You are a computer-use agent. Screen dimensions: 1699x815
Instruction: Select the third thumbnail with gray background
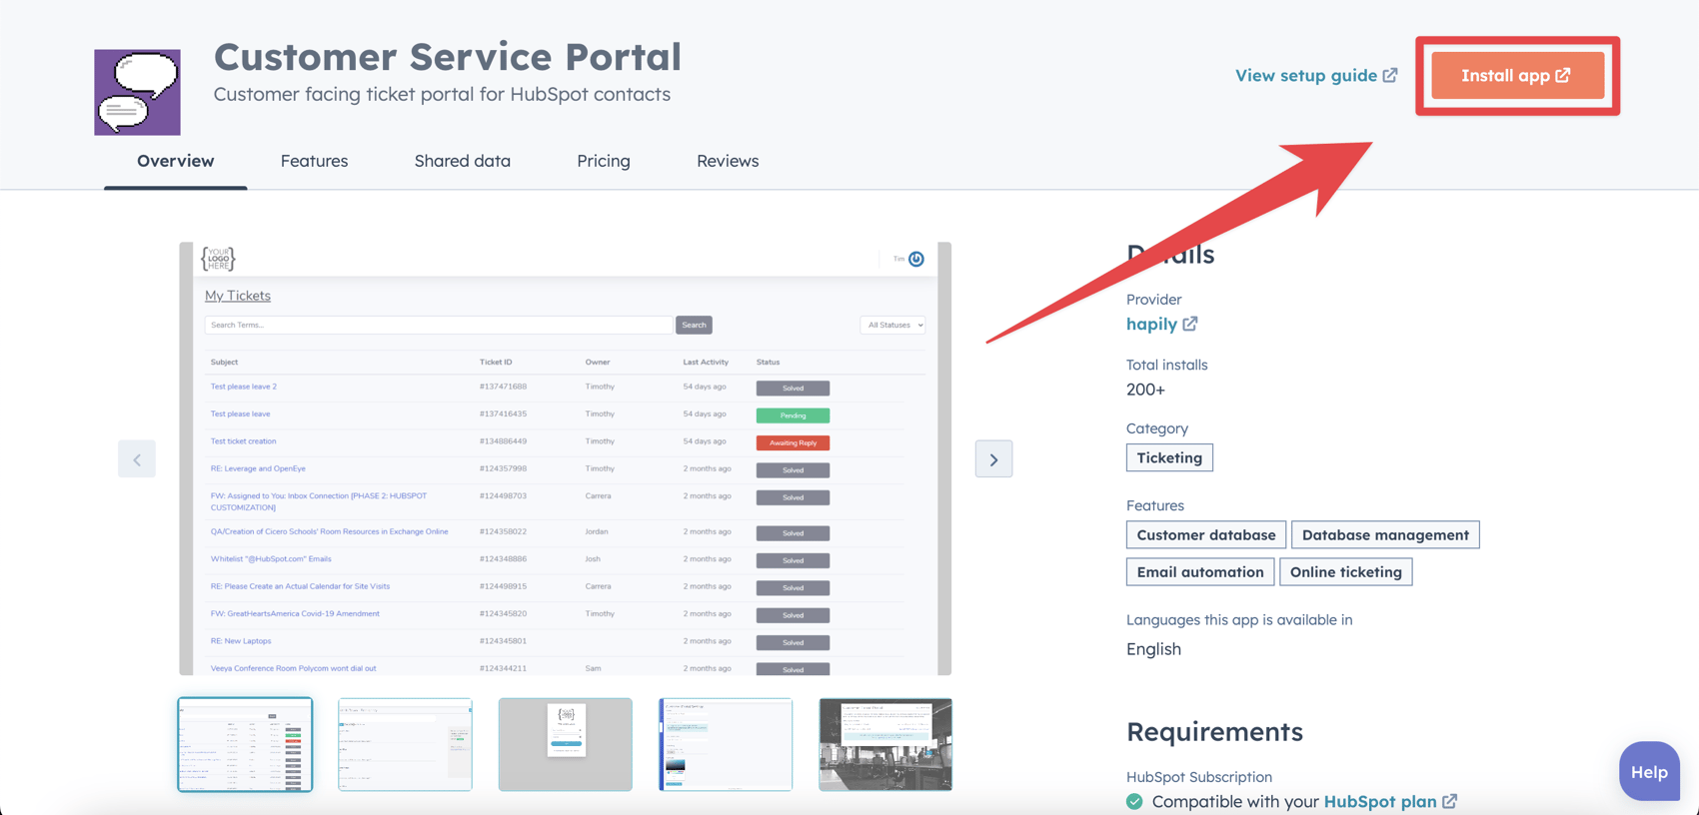pos(566,744)
